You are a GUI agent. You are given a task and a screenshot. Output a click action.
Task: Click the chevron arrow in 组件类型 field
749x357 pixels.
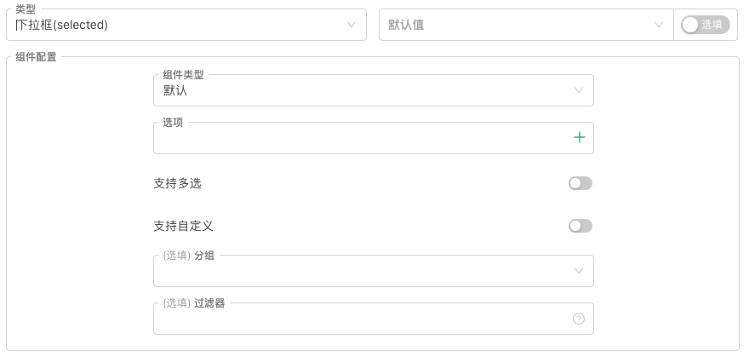click(x=579, y=90)
